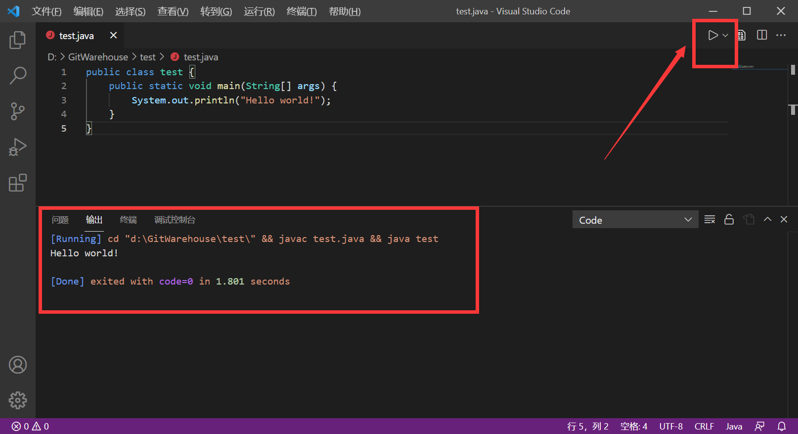Screen dimensions: 798x434
Task: Switch to the 输出 panel tab
Action: 94,220
